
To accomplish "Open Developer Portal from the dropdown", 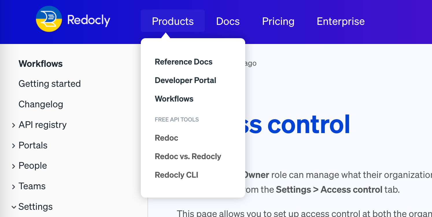I will pos(185,80).
